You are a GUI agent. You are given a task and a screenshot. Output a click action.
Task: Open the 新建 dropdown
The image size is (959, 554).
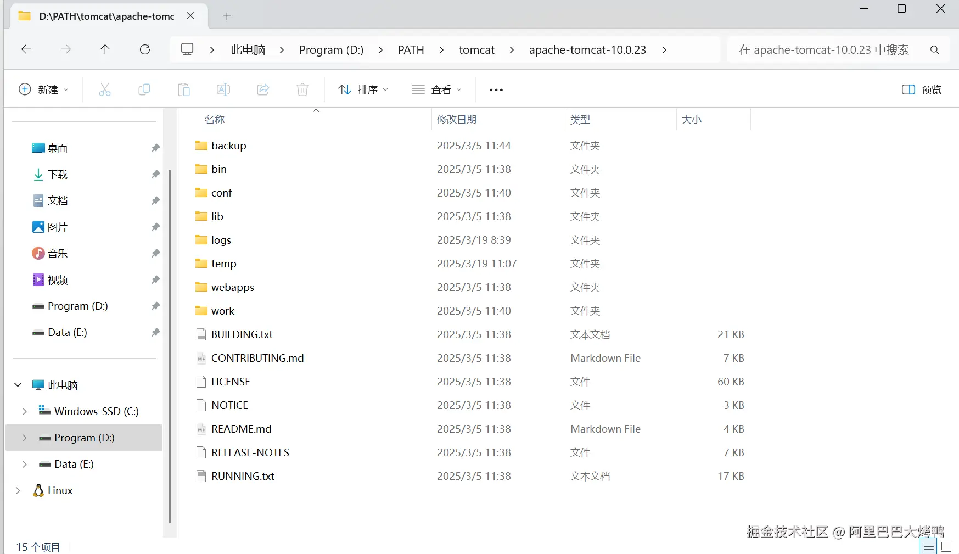(x=44, y=89)
